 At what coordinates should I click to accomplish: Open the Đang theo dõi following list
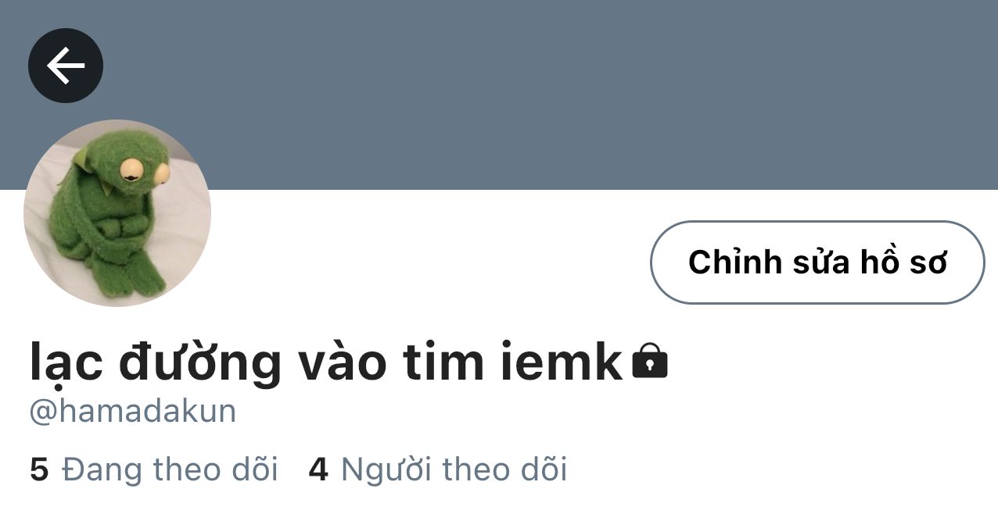tap(154, 469)
